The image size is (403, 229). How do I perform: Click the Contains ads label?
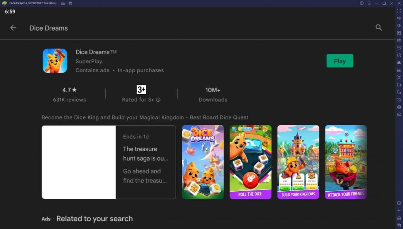point(92,70)
